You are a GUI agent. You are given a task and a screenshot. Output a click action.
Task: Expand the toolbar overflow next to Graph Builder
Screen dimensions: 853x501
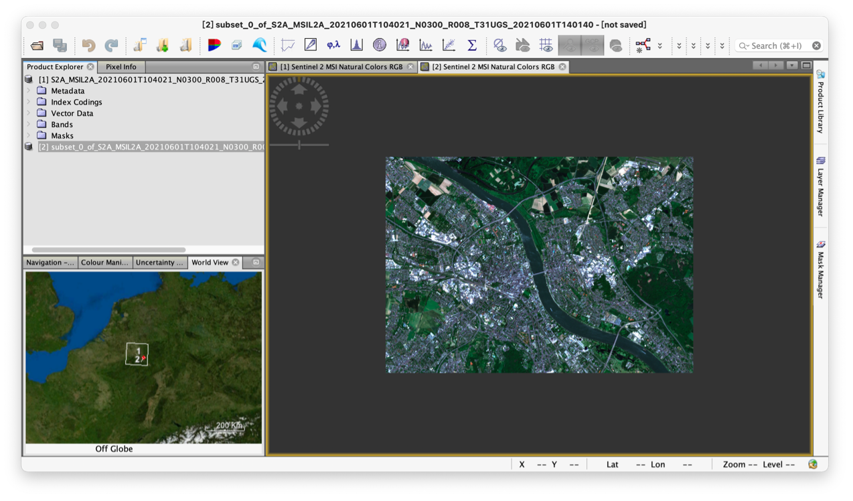tap(660, 46)
